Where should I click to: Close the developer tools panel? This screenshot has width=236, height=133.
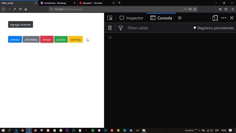tap(232, 18)
